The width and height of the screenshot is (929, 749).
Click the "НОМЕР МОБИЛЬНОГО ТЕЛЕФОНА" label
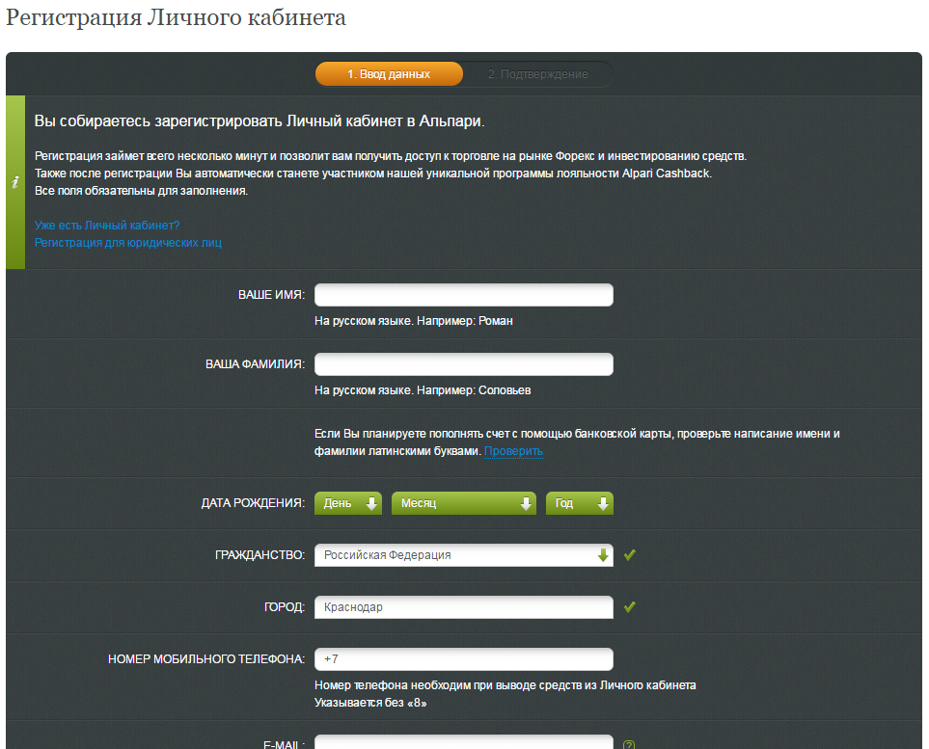pyautogui.click(x=206, y=659)
